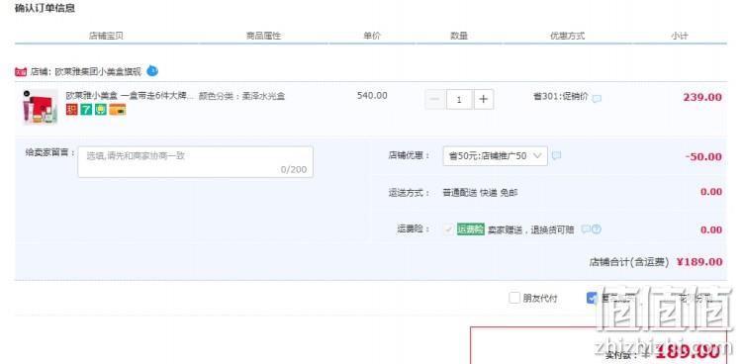
Task: Click the 优惠方式 column header
Action: [568, 36]
